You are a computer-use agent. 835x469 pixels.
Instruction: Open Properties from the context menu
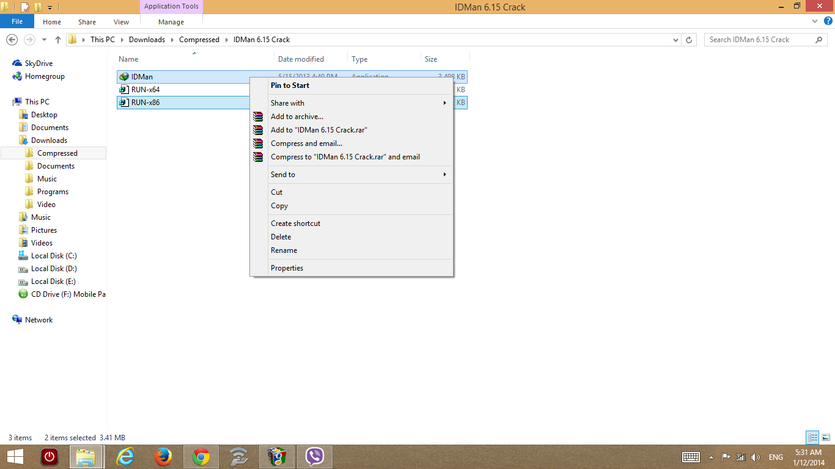point(351,268)
